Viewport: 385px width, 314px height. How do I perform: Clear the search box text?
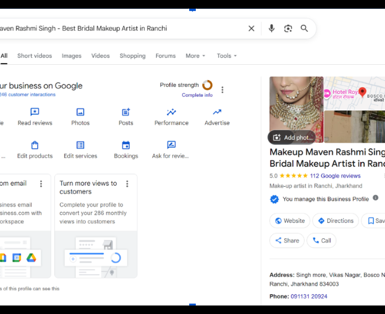tap(251, 29)
